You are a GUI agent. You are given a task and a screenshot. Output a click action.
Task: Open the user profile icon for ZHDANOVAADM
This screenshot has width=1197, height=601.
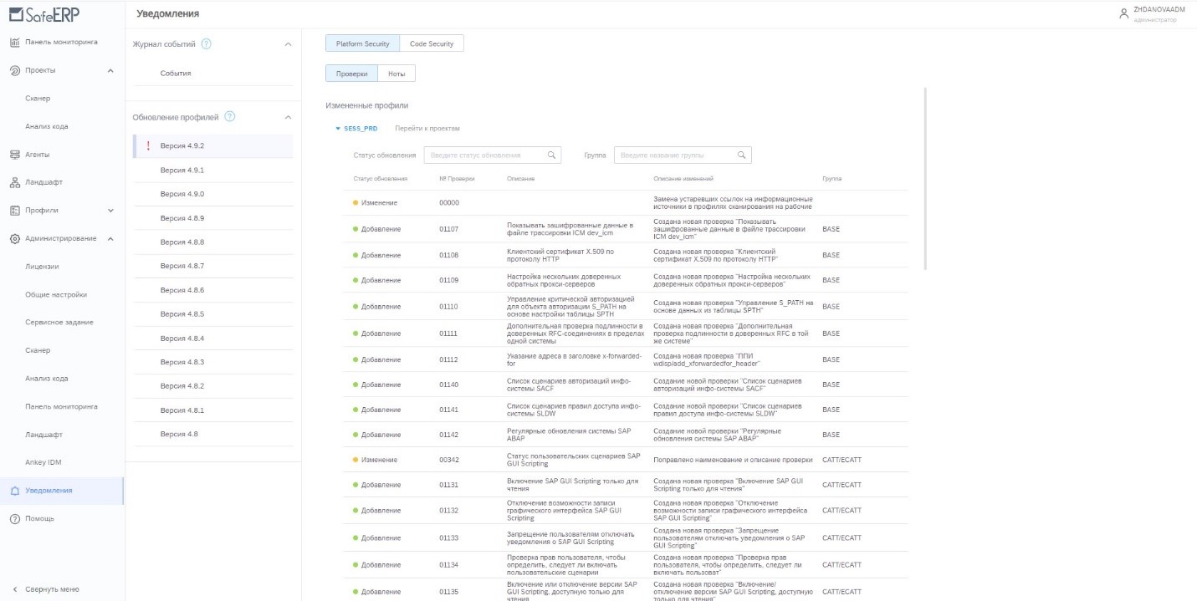[1124, 13]
